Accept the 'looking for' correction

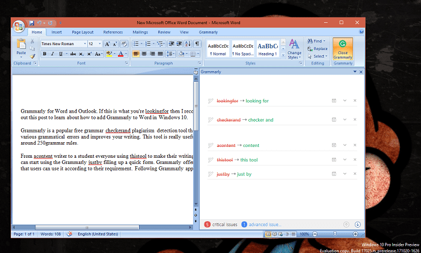pos(257,101)
